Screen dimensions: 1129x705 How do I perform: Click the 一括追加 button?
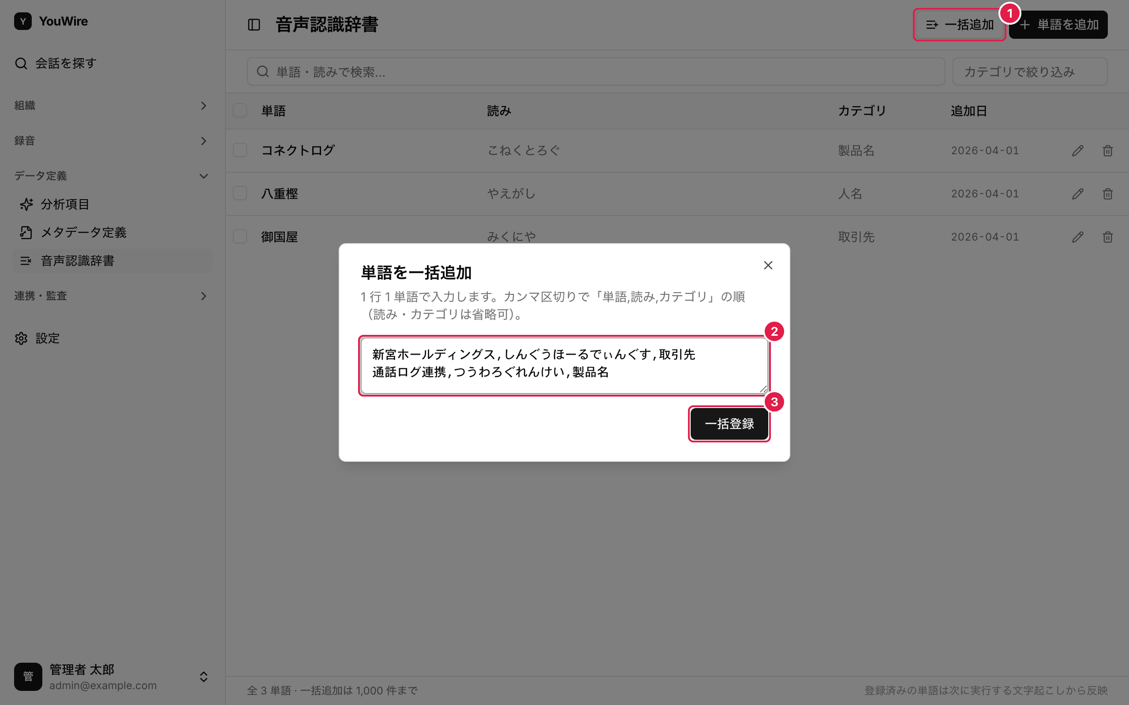click(959, 25)
